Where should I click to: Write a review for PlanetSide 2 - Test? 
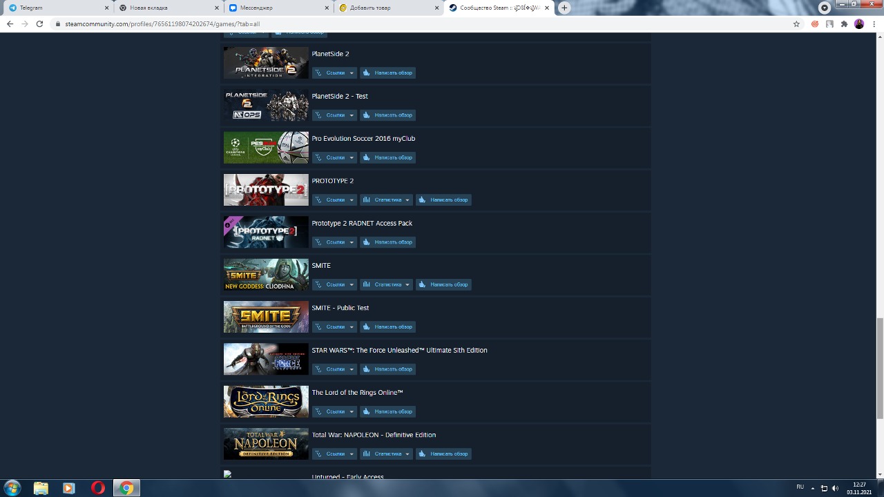(387, 115)
